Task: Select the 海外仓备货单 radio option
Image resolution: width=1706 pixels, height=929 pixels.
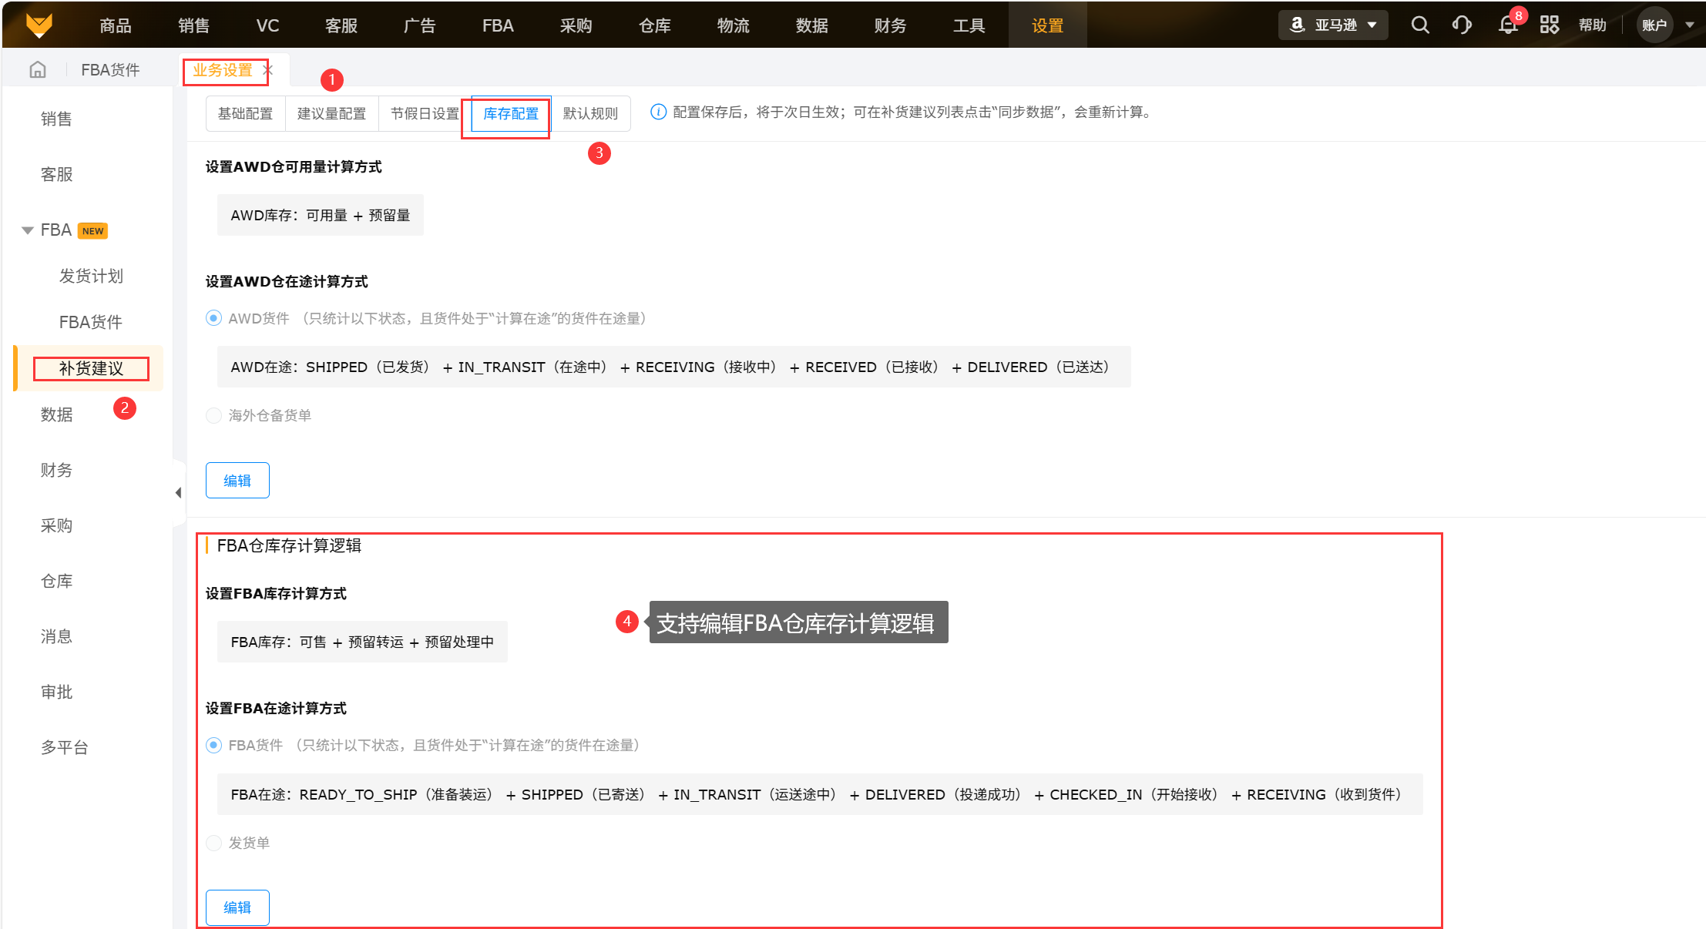Action: [x=214, y=416]
